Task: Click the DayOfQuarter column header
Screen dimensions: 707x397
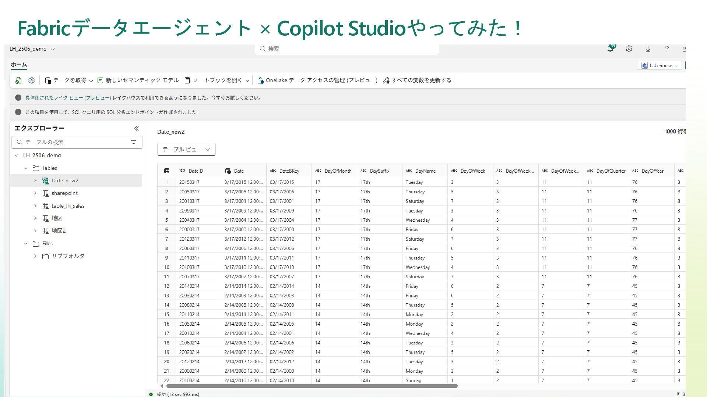Action: pos(606,171)
